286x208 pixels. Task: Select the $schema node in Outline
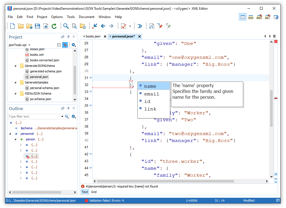[26, 128]
